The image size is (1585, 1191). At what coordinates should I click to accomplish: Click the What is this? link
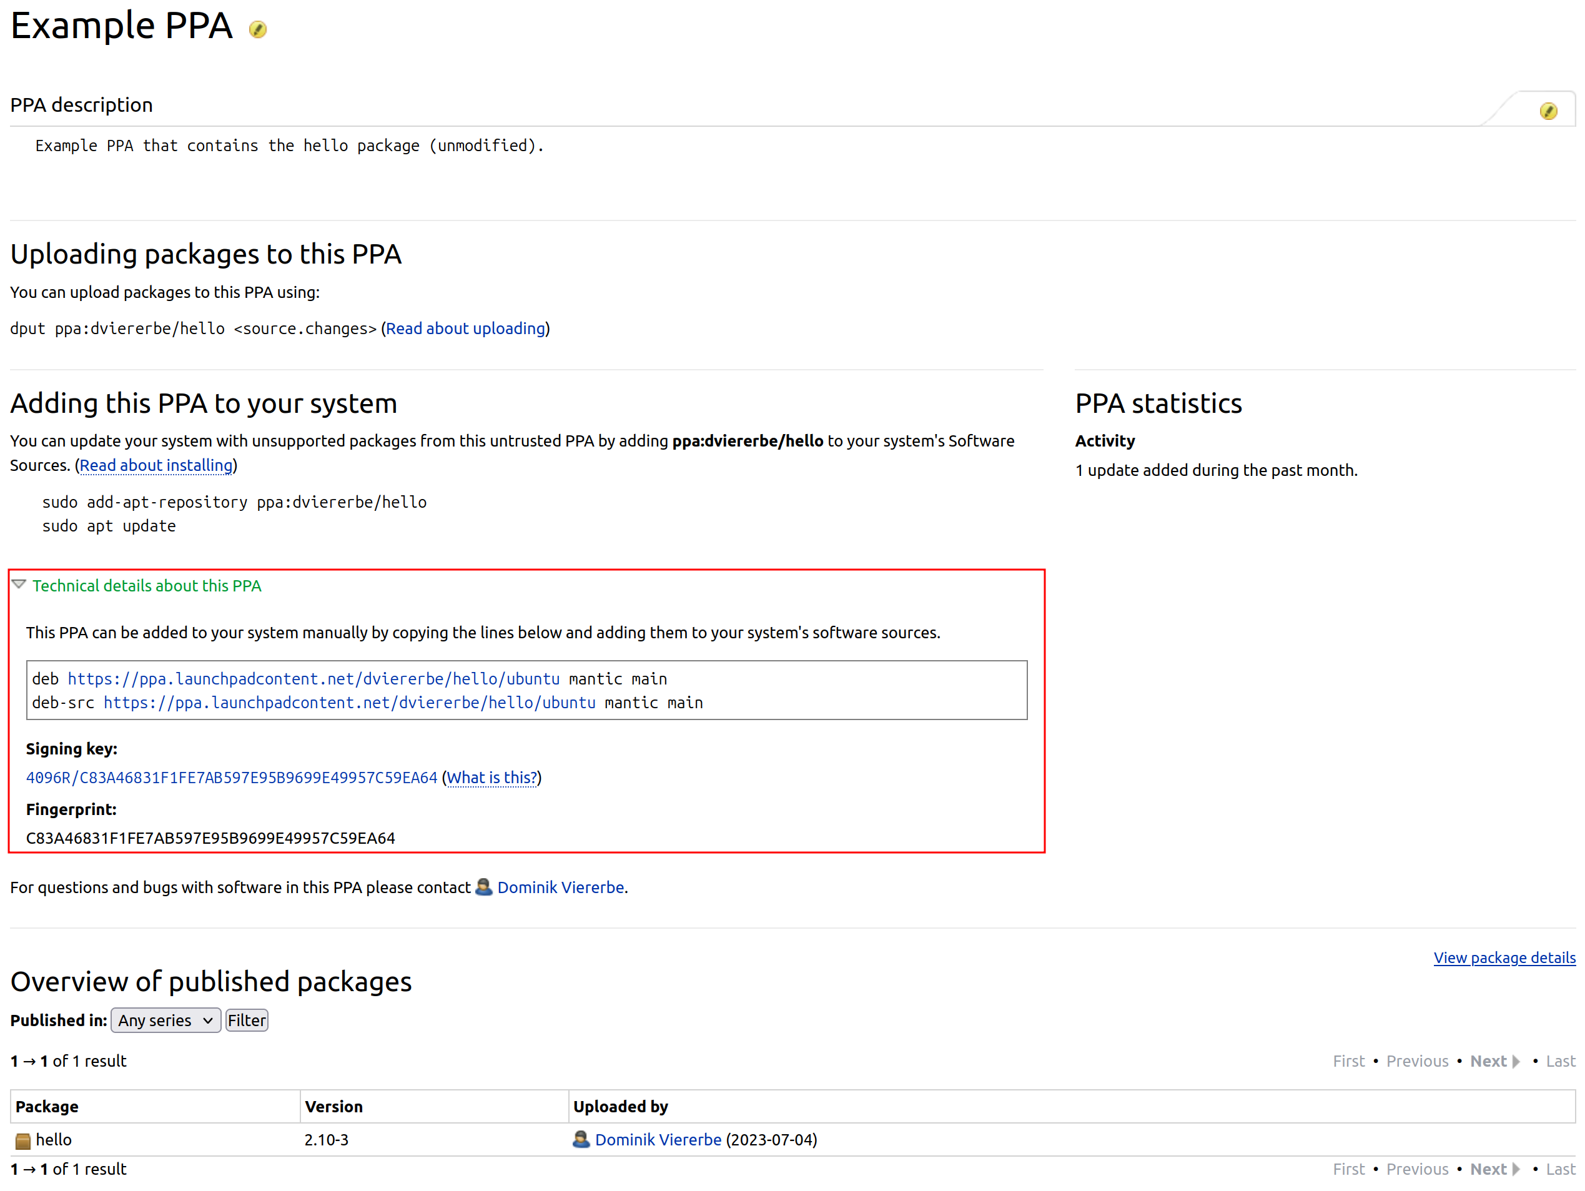491,778
